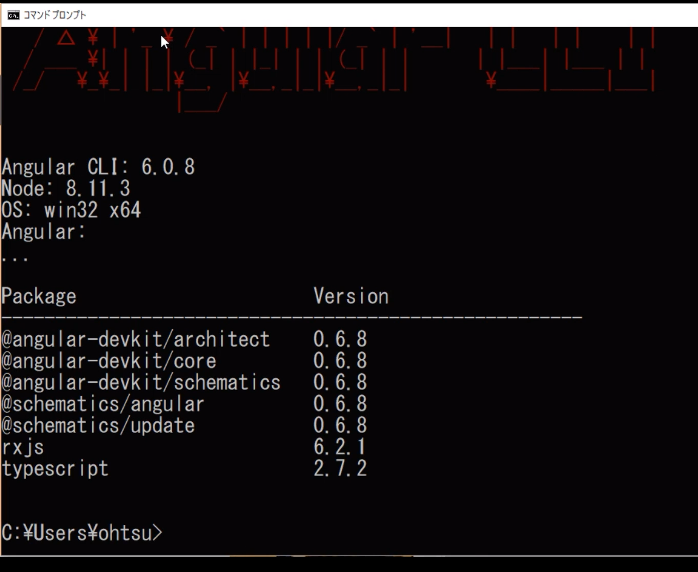The height and width of the screenshot is (572, 698).
Task: Click the 'rxjs' package name
Action: 23,447
